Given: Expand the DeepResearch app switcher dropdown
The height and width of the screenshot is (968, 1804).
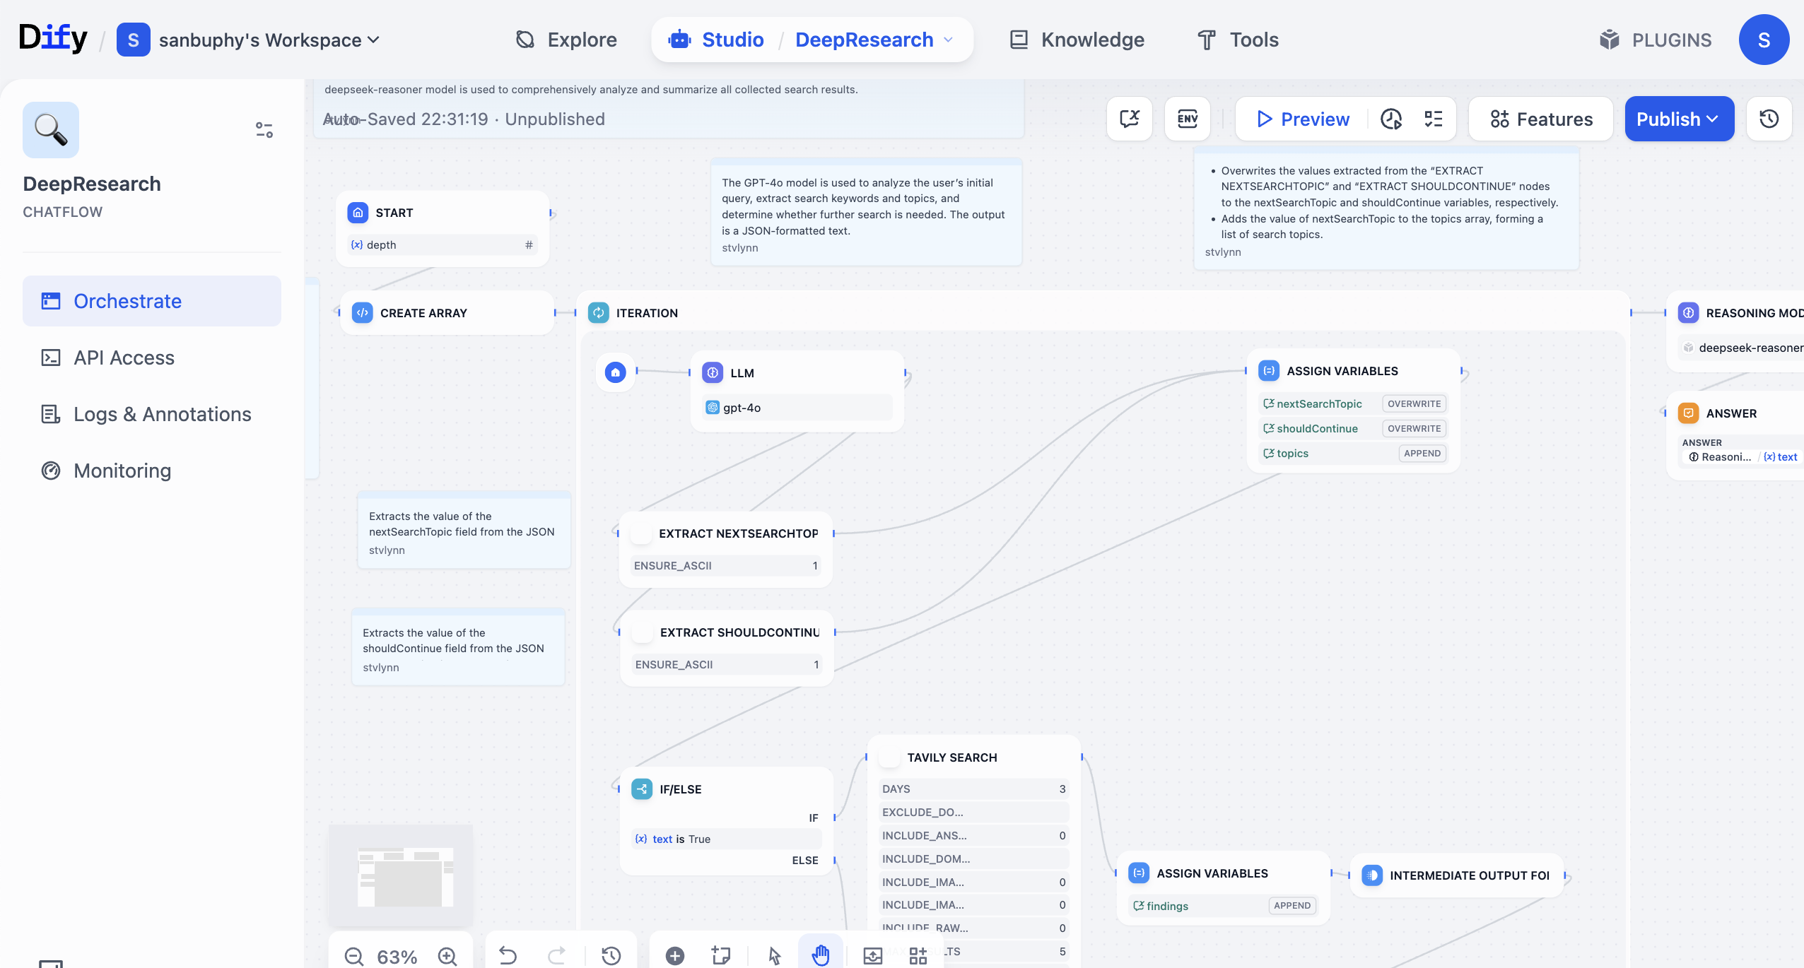Looking at the screenshot, I should [x=949, y=40].
